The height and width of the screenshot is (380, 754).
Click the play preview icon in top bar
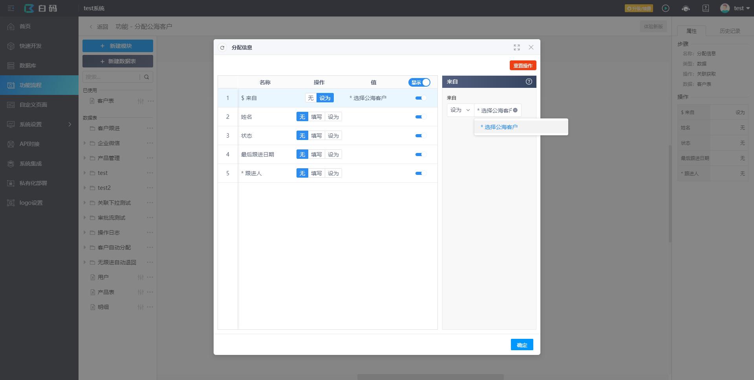pos(666,8)
